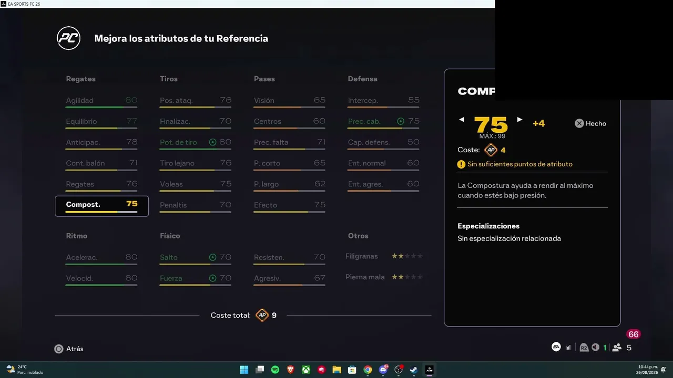Click the Hecho button
The width and height of the screenshot is (673, 378).
(590, 123)
